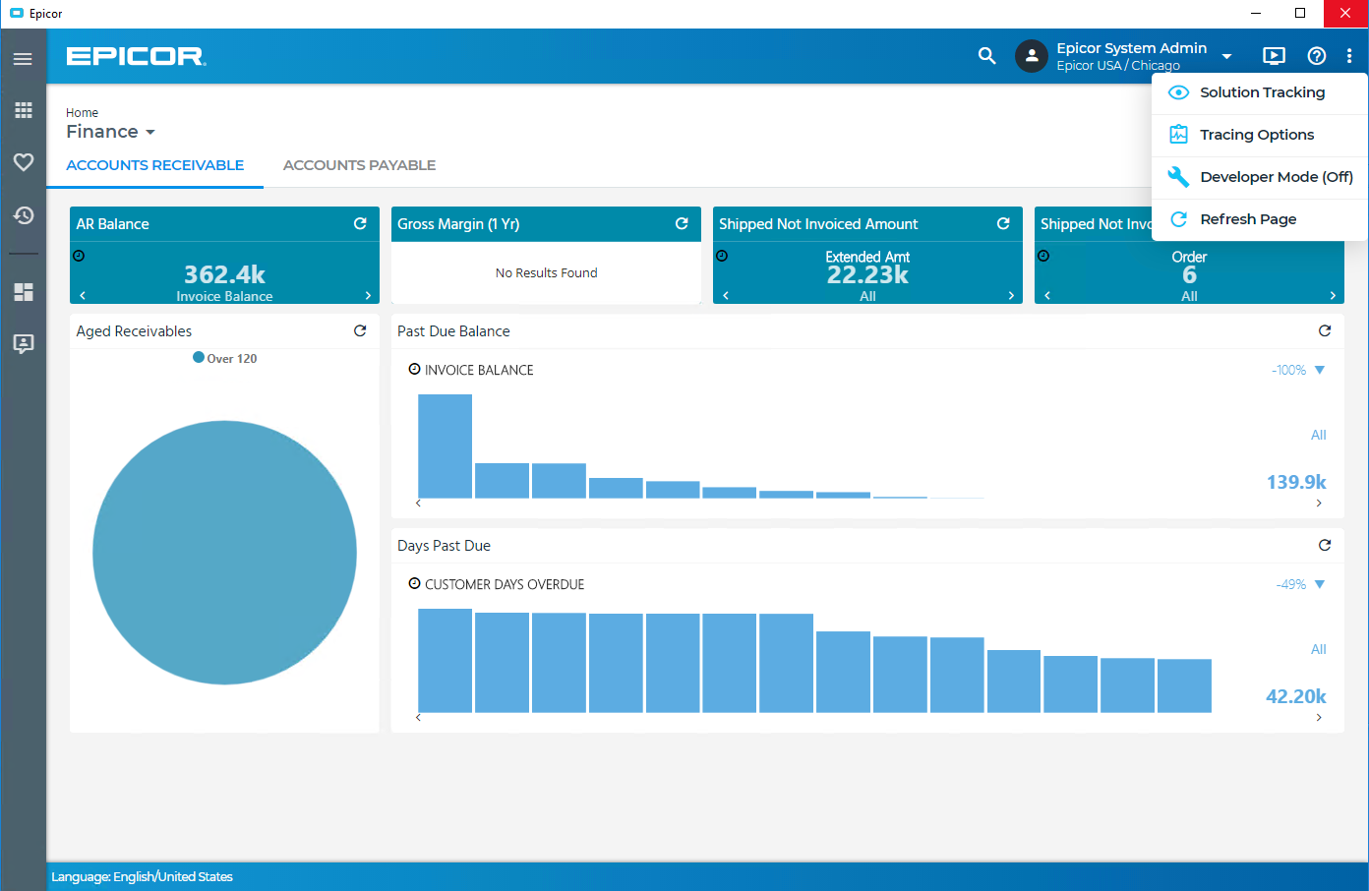Open the hamburger navigation menu
Image resolution: width=1369 pixels, height=891 pixels.
point(23,59)
